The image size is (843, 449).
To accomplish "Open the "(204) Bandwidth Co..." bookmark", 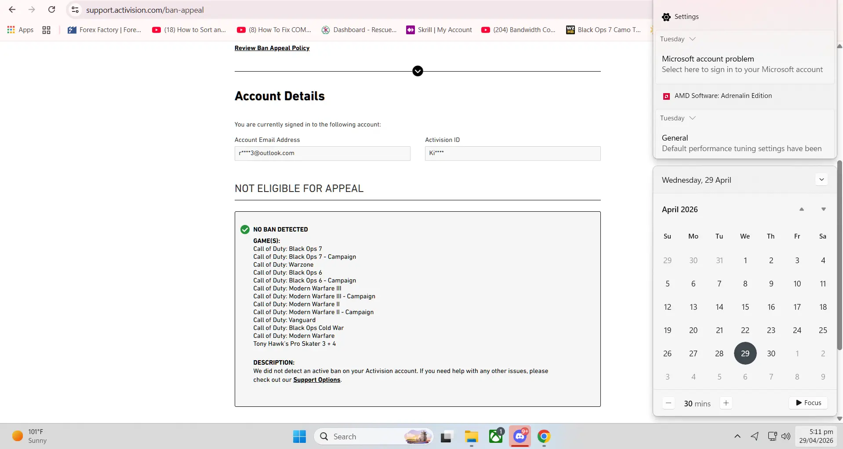I will (x=519, y=30).
